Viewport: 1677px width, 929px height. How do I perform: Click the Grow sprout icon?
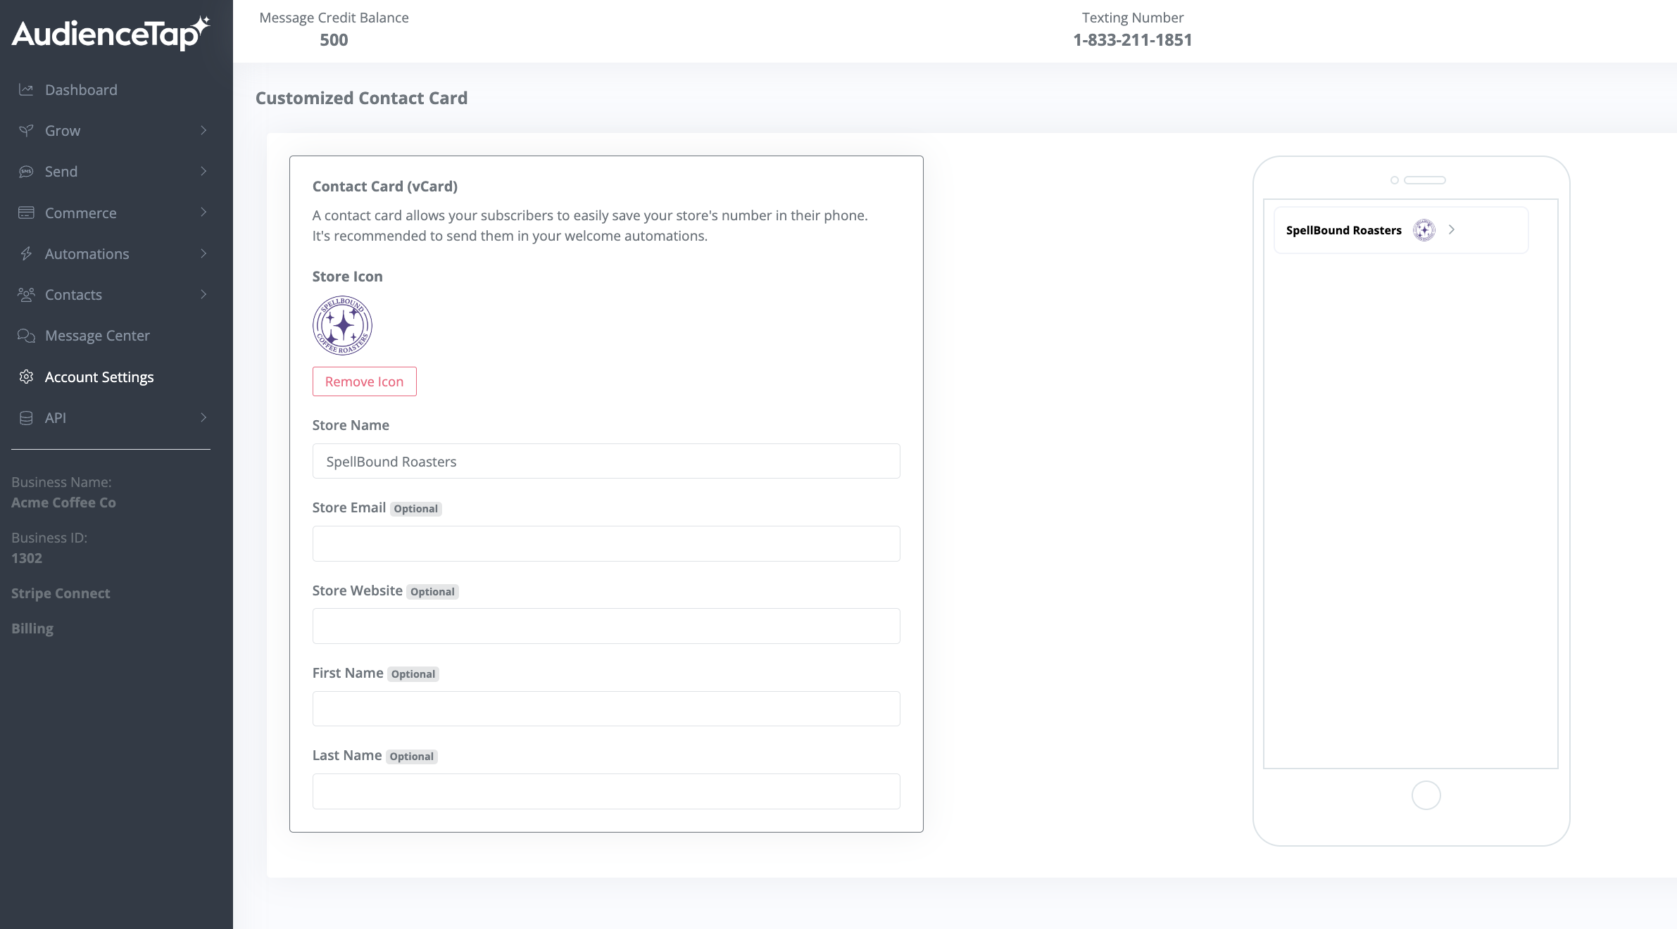coord(26,131)
